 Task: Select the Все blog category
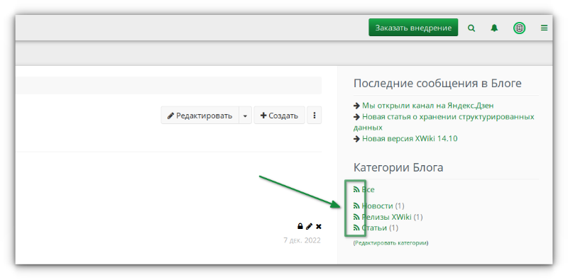(x=368, y=189)
